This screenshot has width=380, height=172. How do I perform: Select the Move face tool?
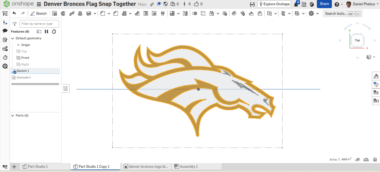251,13
